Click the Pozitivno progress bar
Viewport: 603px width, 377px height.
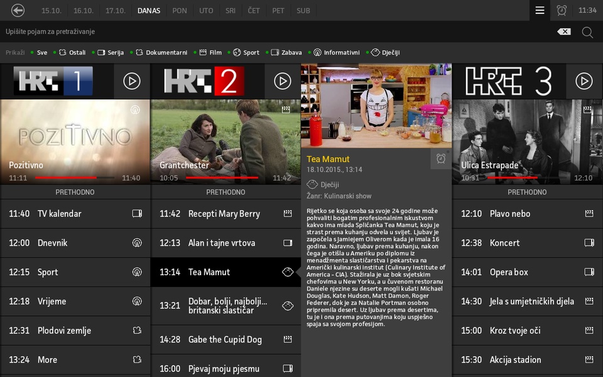pyautogui.click(x=75, y=178)
